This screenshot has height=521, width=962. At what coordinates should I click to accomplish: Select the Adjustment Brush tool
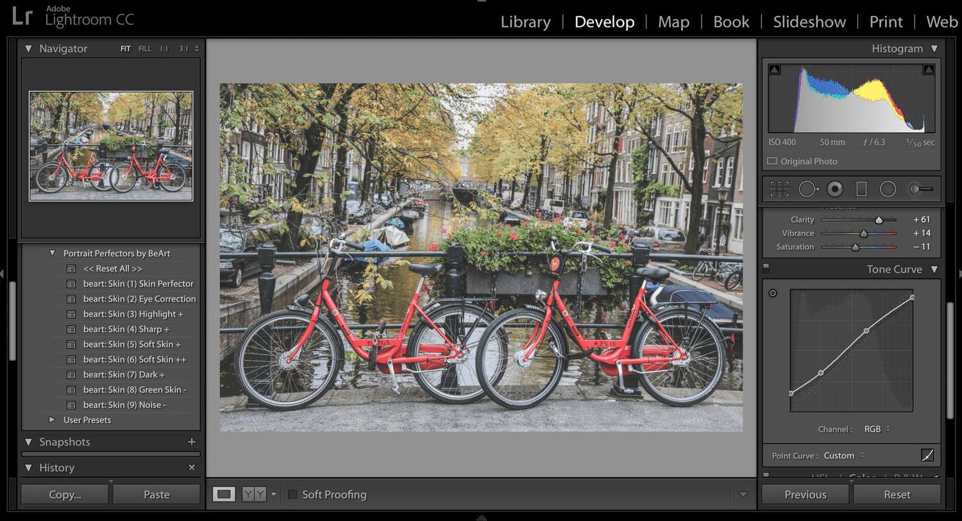pyautogui.click(x=918, y=188)
